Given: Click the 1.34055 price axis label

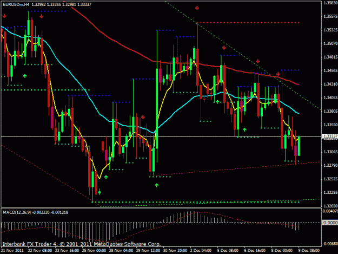Looking at the screenshot, I should tap(330, 98).
